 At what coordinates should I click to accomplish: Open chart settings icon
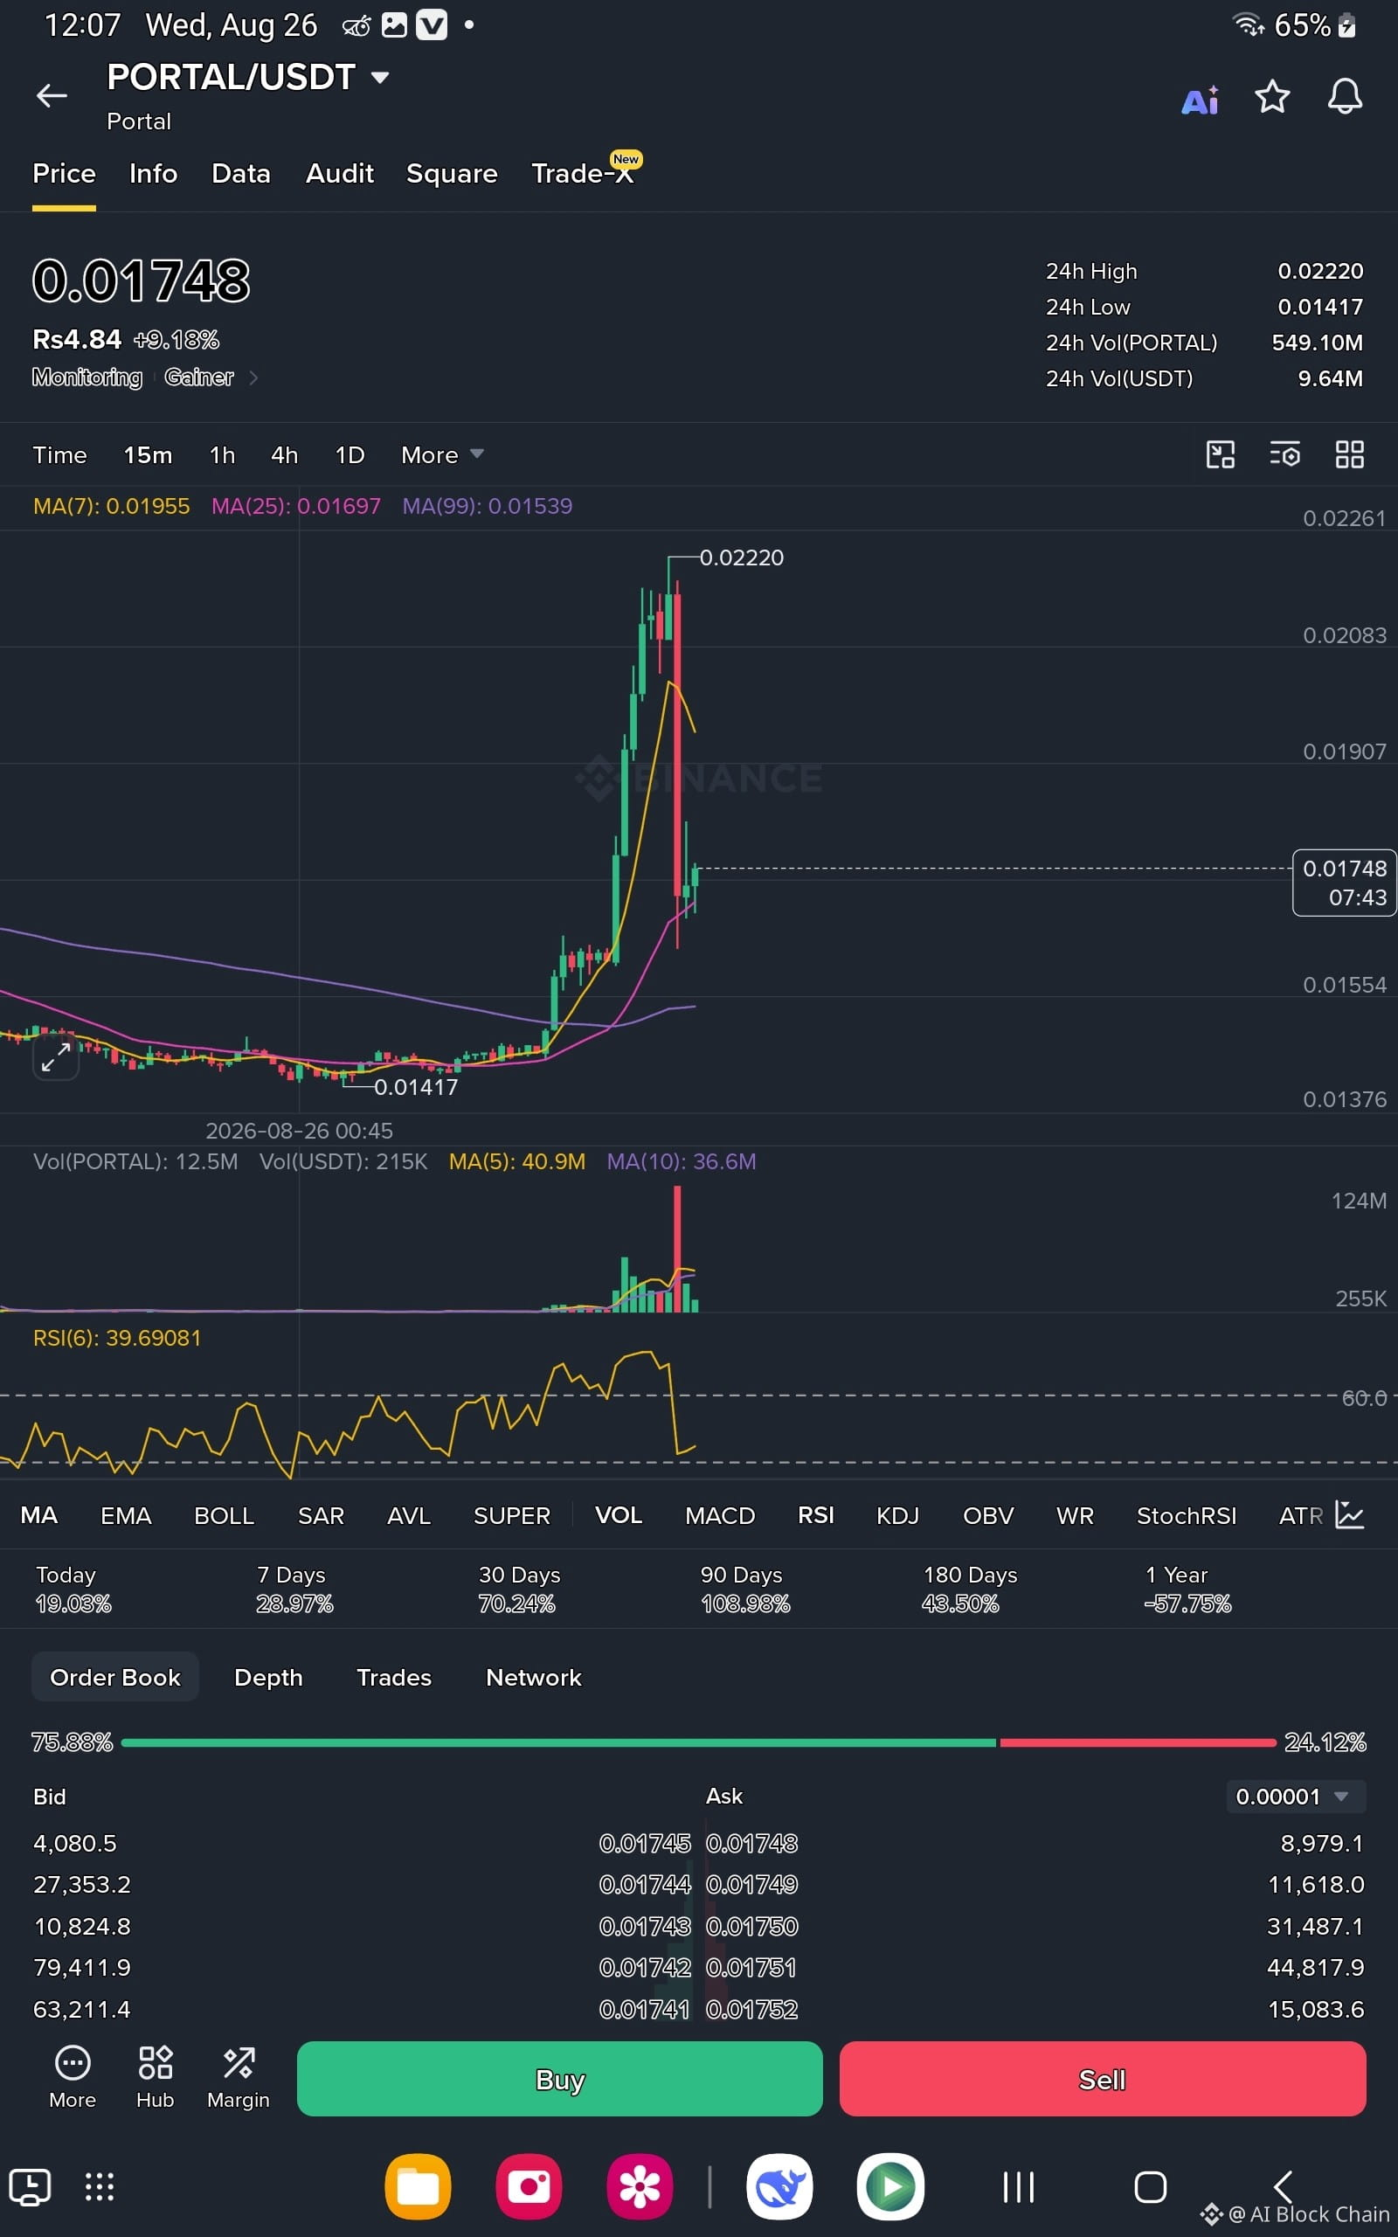point(1285,454)
